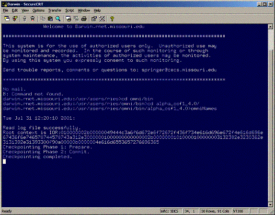
Task: Open the File menu
Action: pyautogui.click(x=5, y=11)
